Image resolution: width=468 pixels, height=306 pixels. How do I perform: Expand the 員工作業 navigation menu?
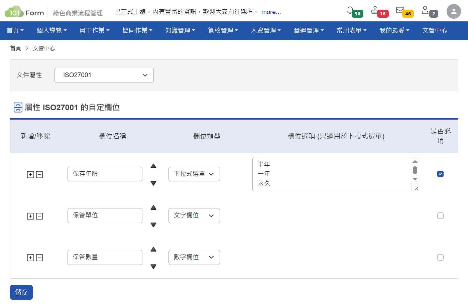[95, 30]
